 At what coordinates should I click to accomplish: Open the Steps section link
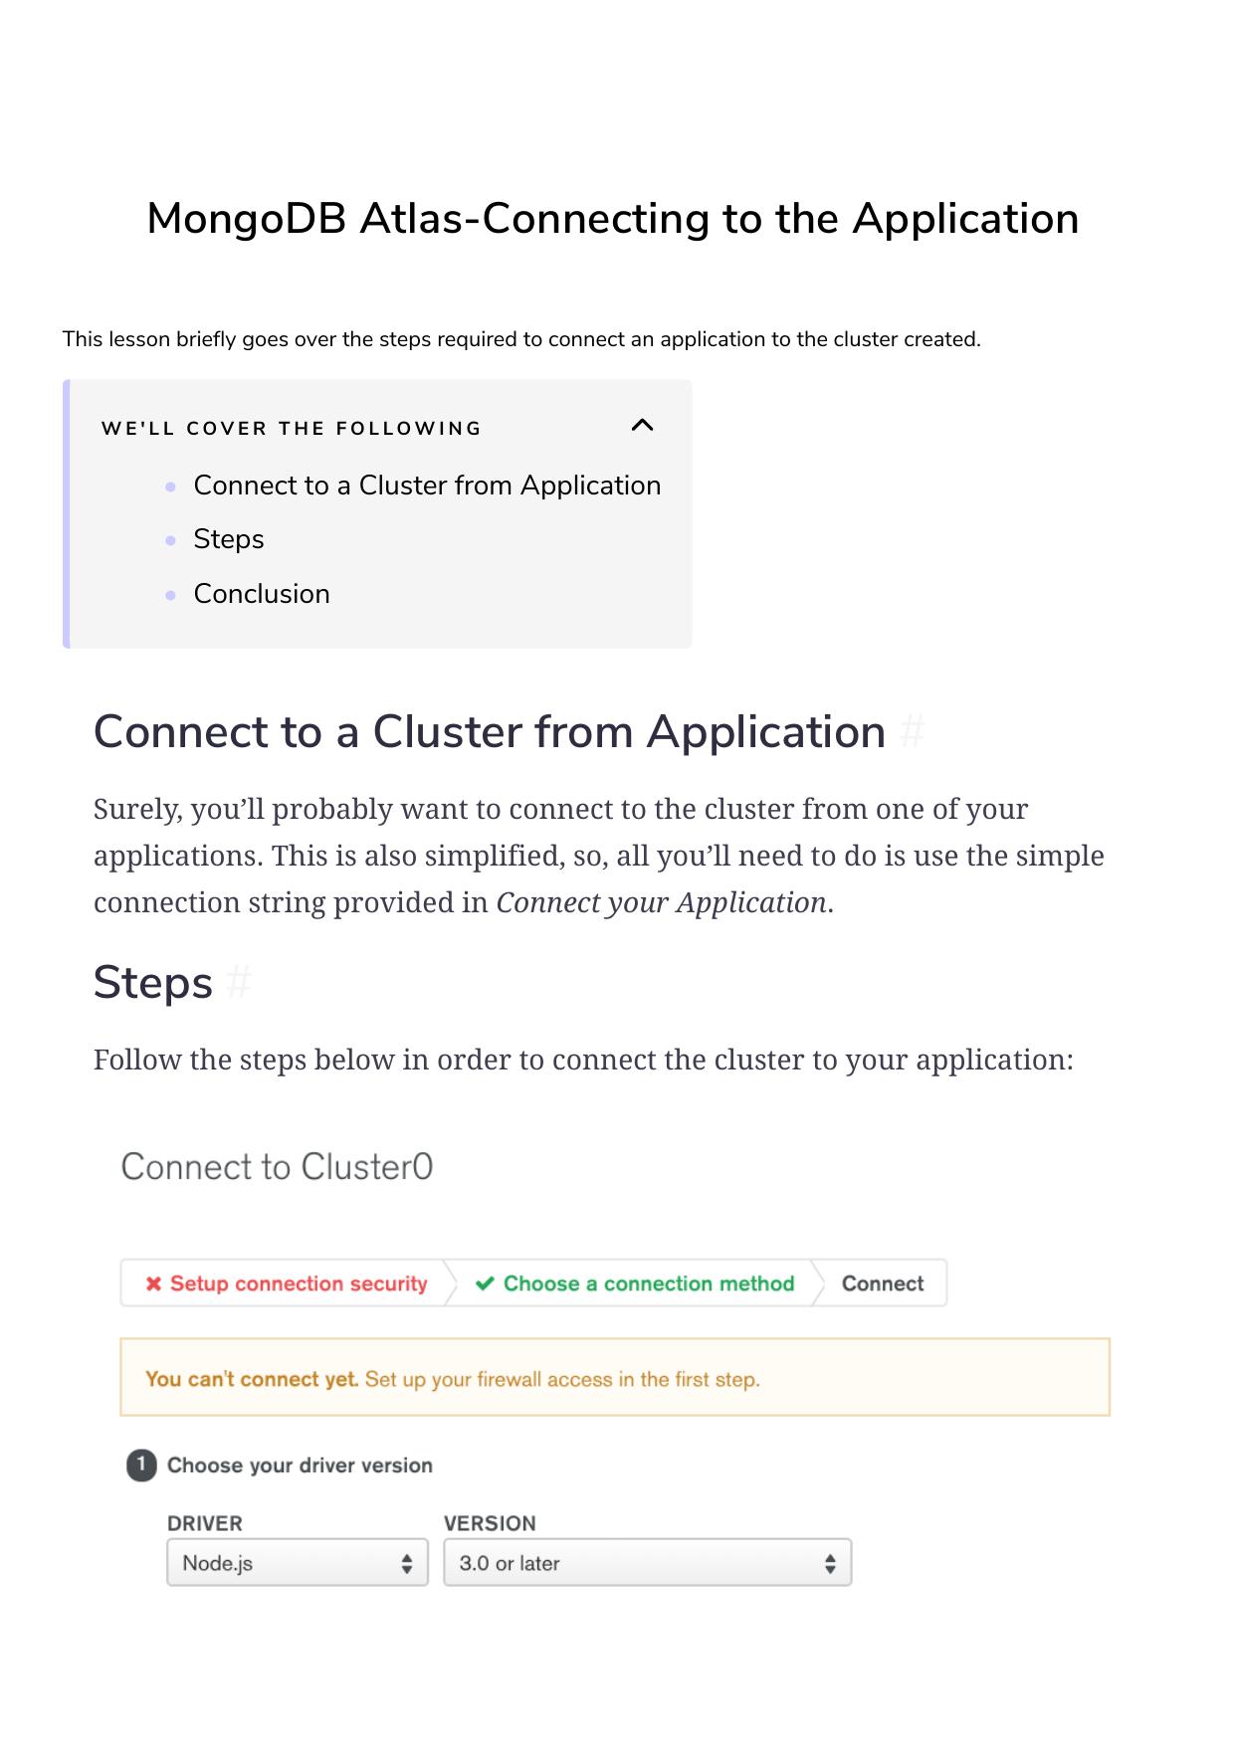point(229,539)
